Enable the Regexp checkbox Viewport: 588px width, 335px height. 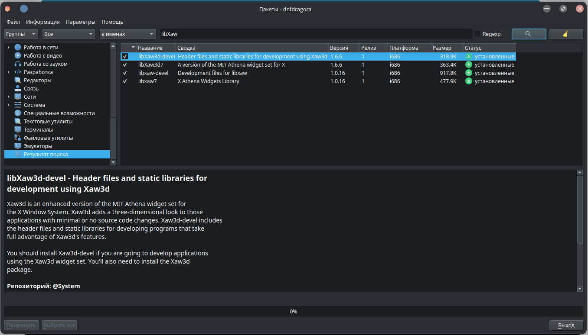[x=477, y=34]
